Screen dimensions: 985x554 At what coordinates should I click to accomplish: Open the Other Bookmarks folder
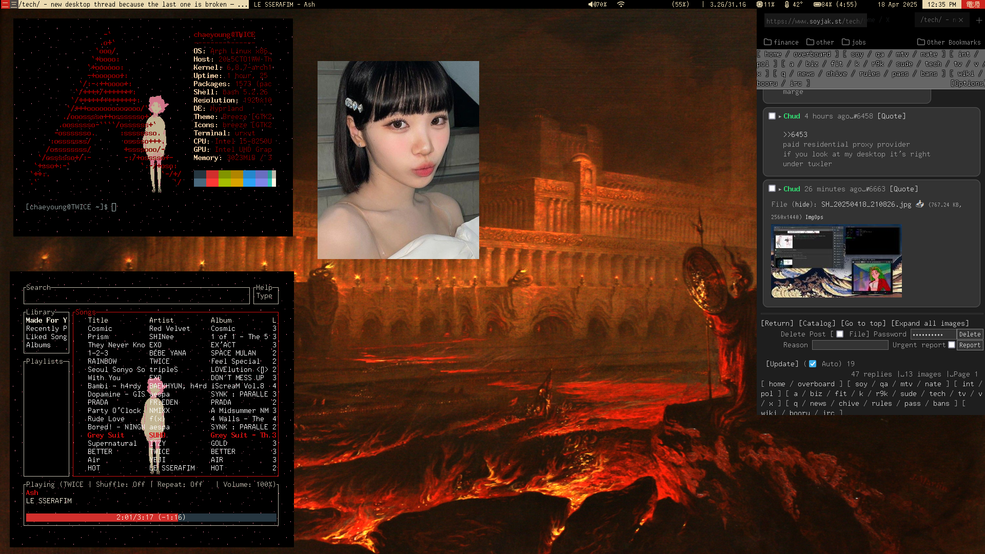949,42
